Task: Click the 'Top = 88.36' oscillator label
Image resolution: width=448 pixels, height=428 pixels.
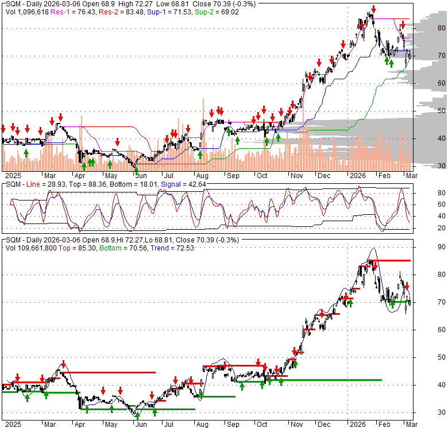Action: (x=88, y=184)
